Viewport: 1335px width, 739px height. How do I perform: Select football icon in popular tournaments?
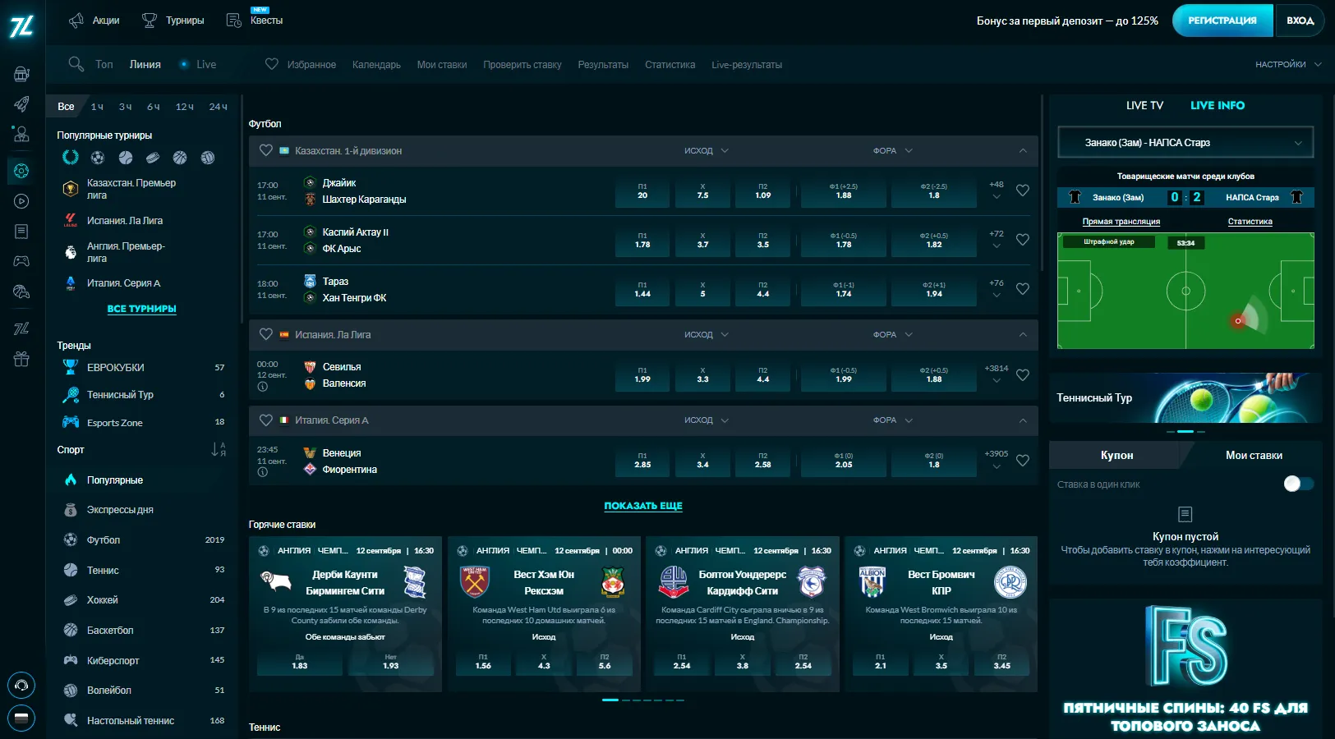tap(98, 157)
